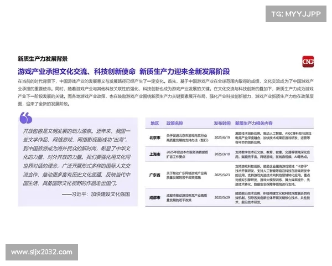Select the 地区 column header

(x=155, y=123)
